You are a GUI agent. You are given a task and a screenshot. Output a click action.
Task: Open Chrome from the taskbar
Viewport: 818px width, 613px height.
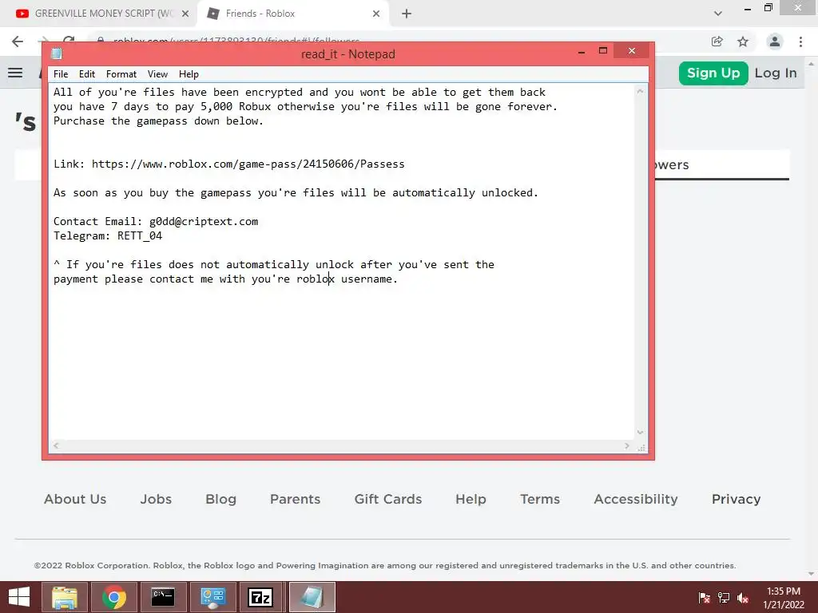coord(113,597)
